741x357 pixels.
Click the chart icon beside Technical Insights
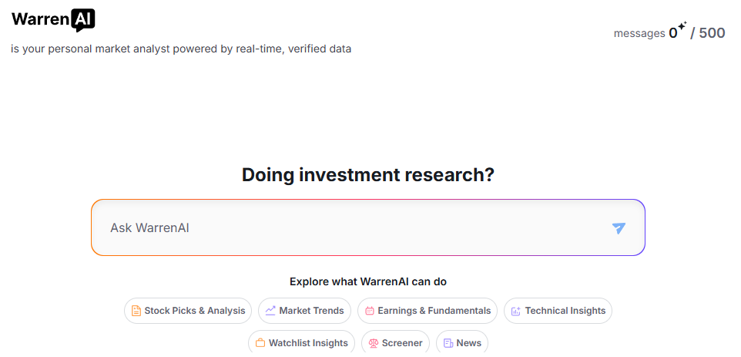(516, 312)
